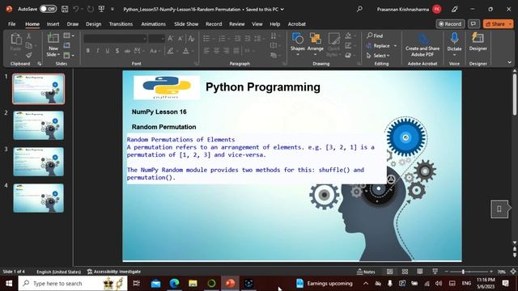Select slide 3 thumbnail
Screen dimensions: 518x291
click(38, 162)
